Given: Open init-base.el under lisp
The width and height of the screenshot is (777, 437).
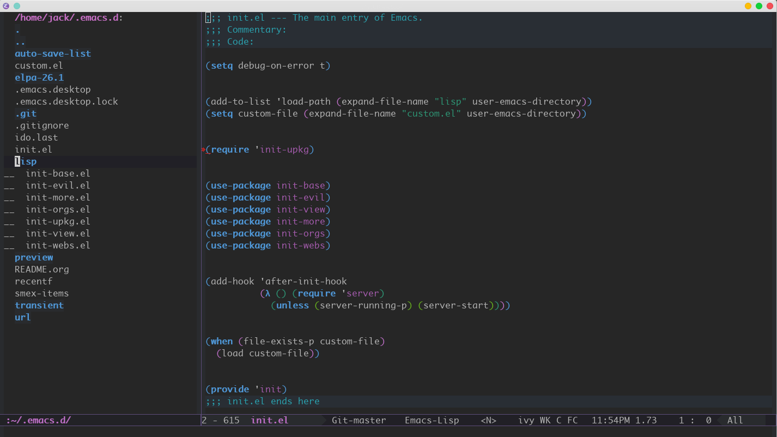Looking at the screenshot, I should (x=58, y=173).
